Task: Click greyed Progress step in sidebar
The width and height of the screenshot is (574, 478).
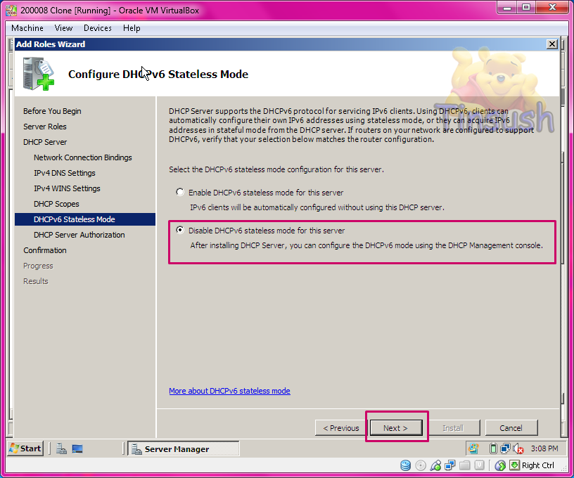Action: 38,266
